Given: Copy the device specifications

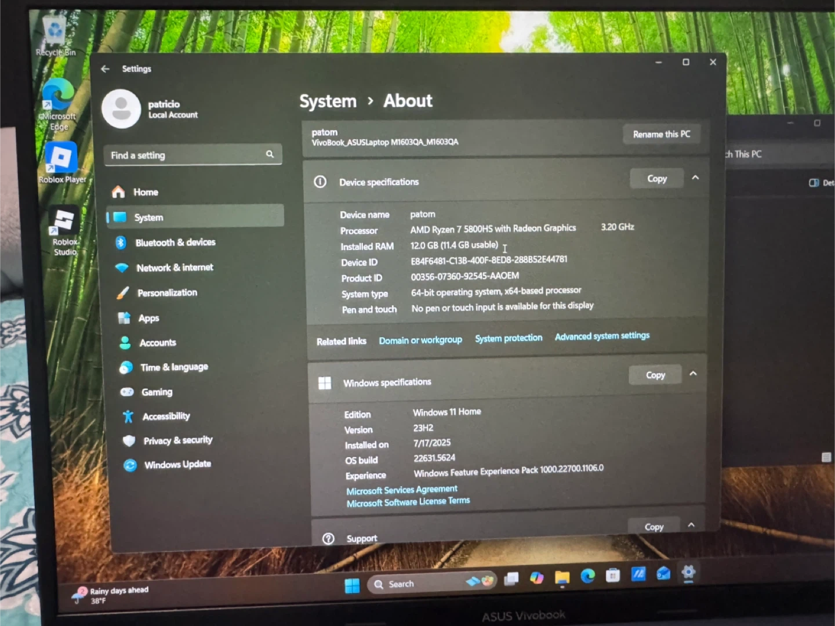Looking at the screenshot, I should pyautogui.click(x=656, y=179).
